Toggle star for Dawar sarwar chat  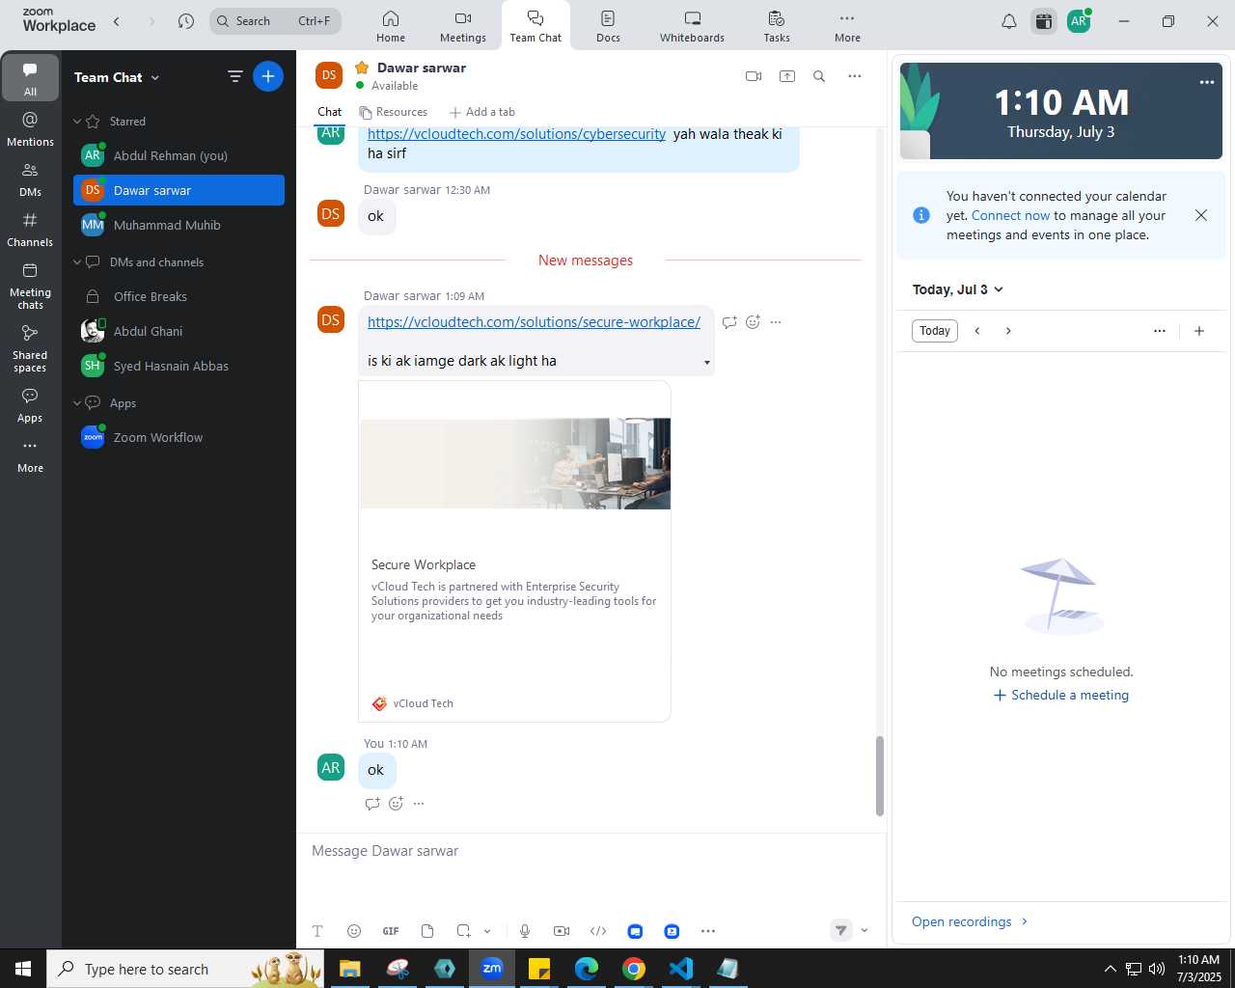click(362, 68)
